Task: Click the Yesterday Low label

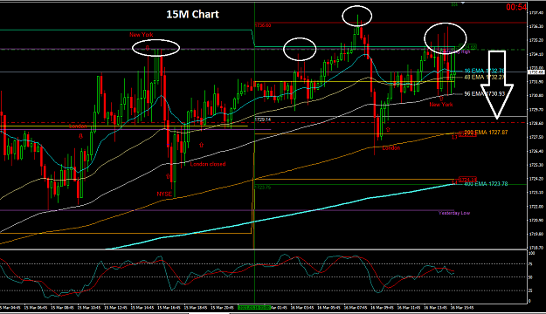Action: [454, 213]
